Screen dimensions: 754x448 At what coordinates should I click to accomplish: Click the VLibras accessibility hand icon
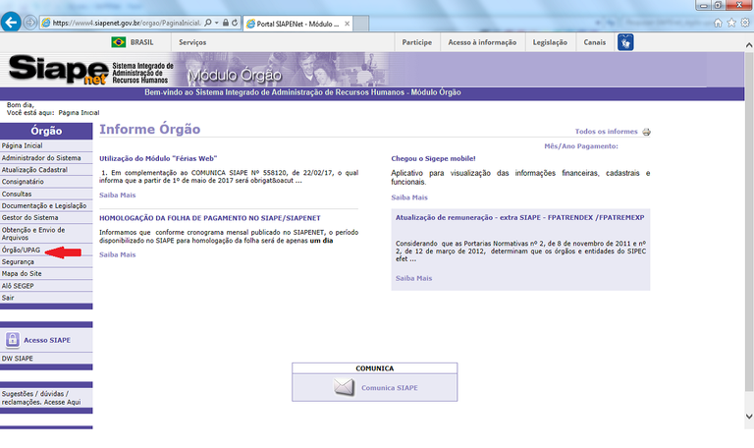(624, 42)
